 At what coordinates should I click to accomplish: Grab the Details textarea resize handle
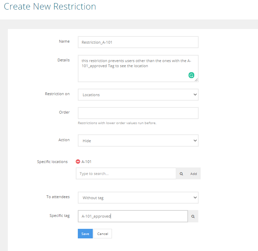[x=196, y=80]
